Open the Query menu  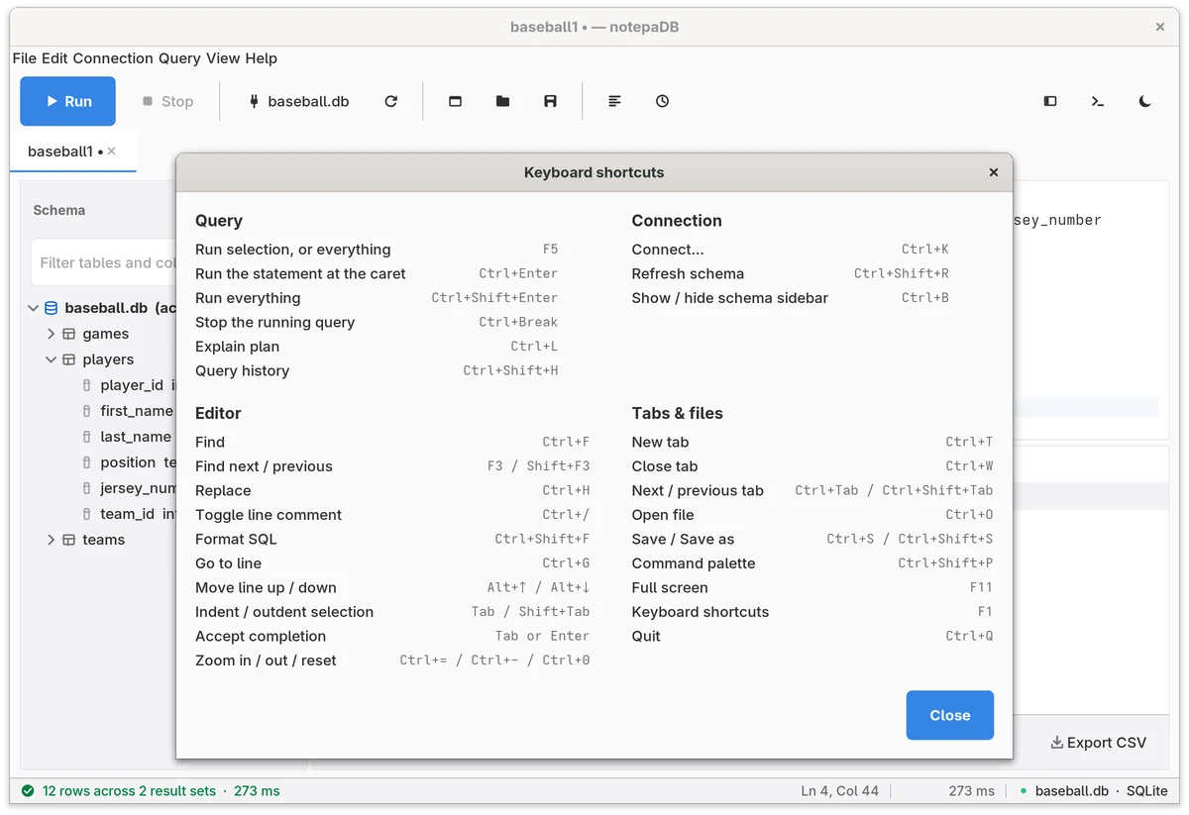pos(179,58)
